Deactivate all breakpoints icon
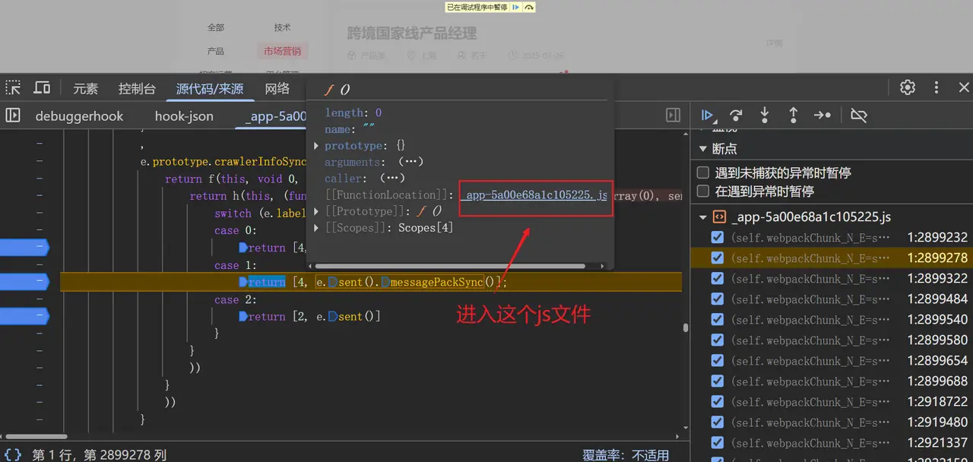 pos(859,115)
